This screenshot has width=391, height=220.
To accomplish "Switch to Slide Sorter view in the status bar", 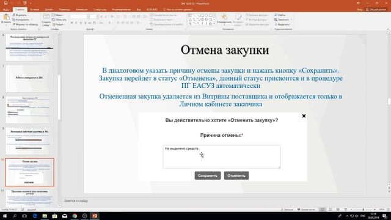I will tap(331, 210).
